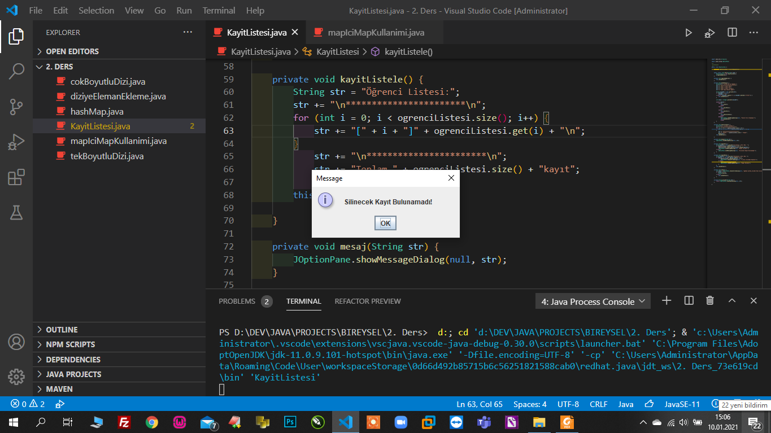Split the editor to the right
The image size is (771, 433).
pyautogui.click(x=732, y=33)
